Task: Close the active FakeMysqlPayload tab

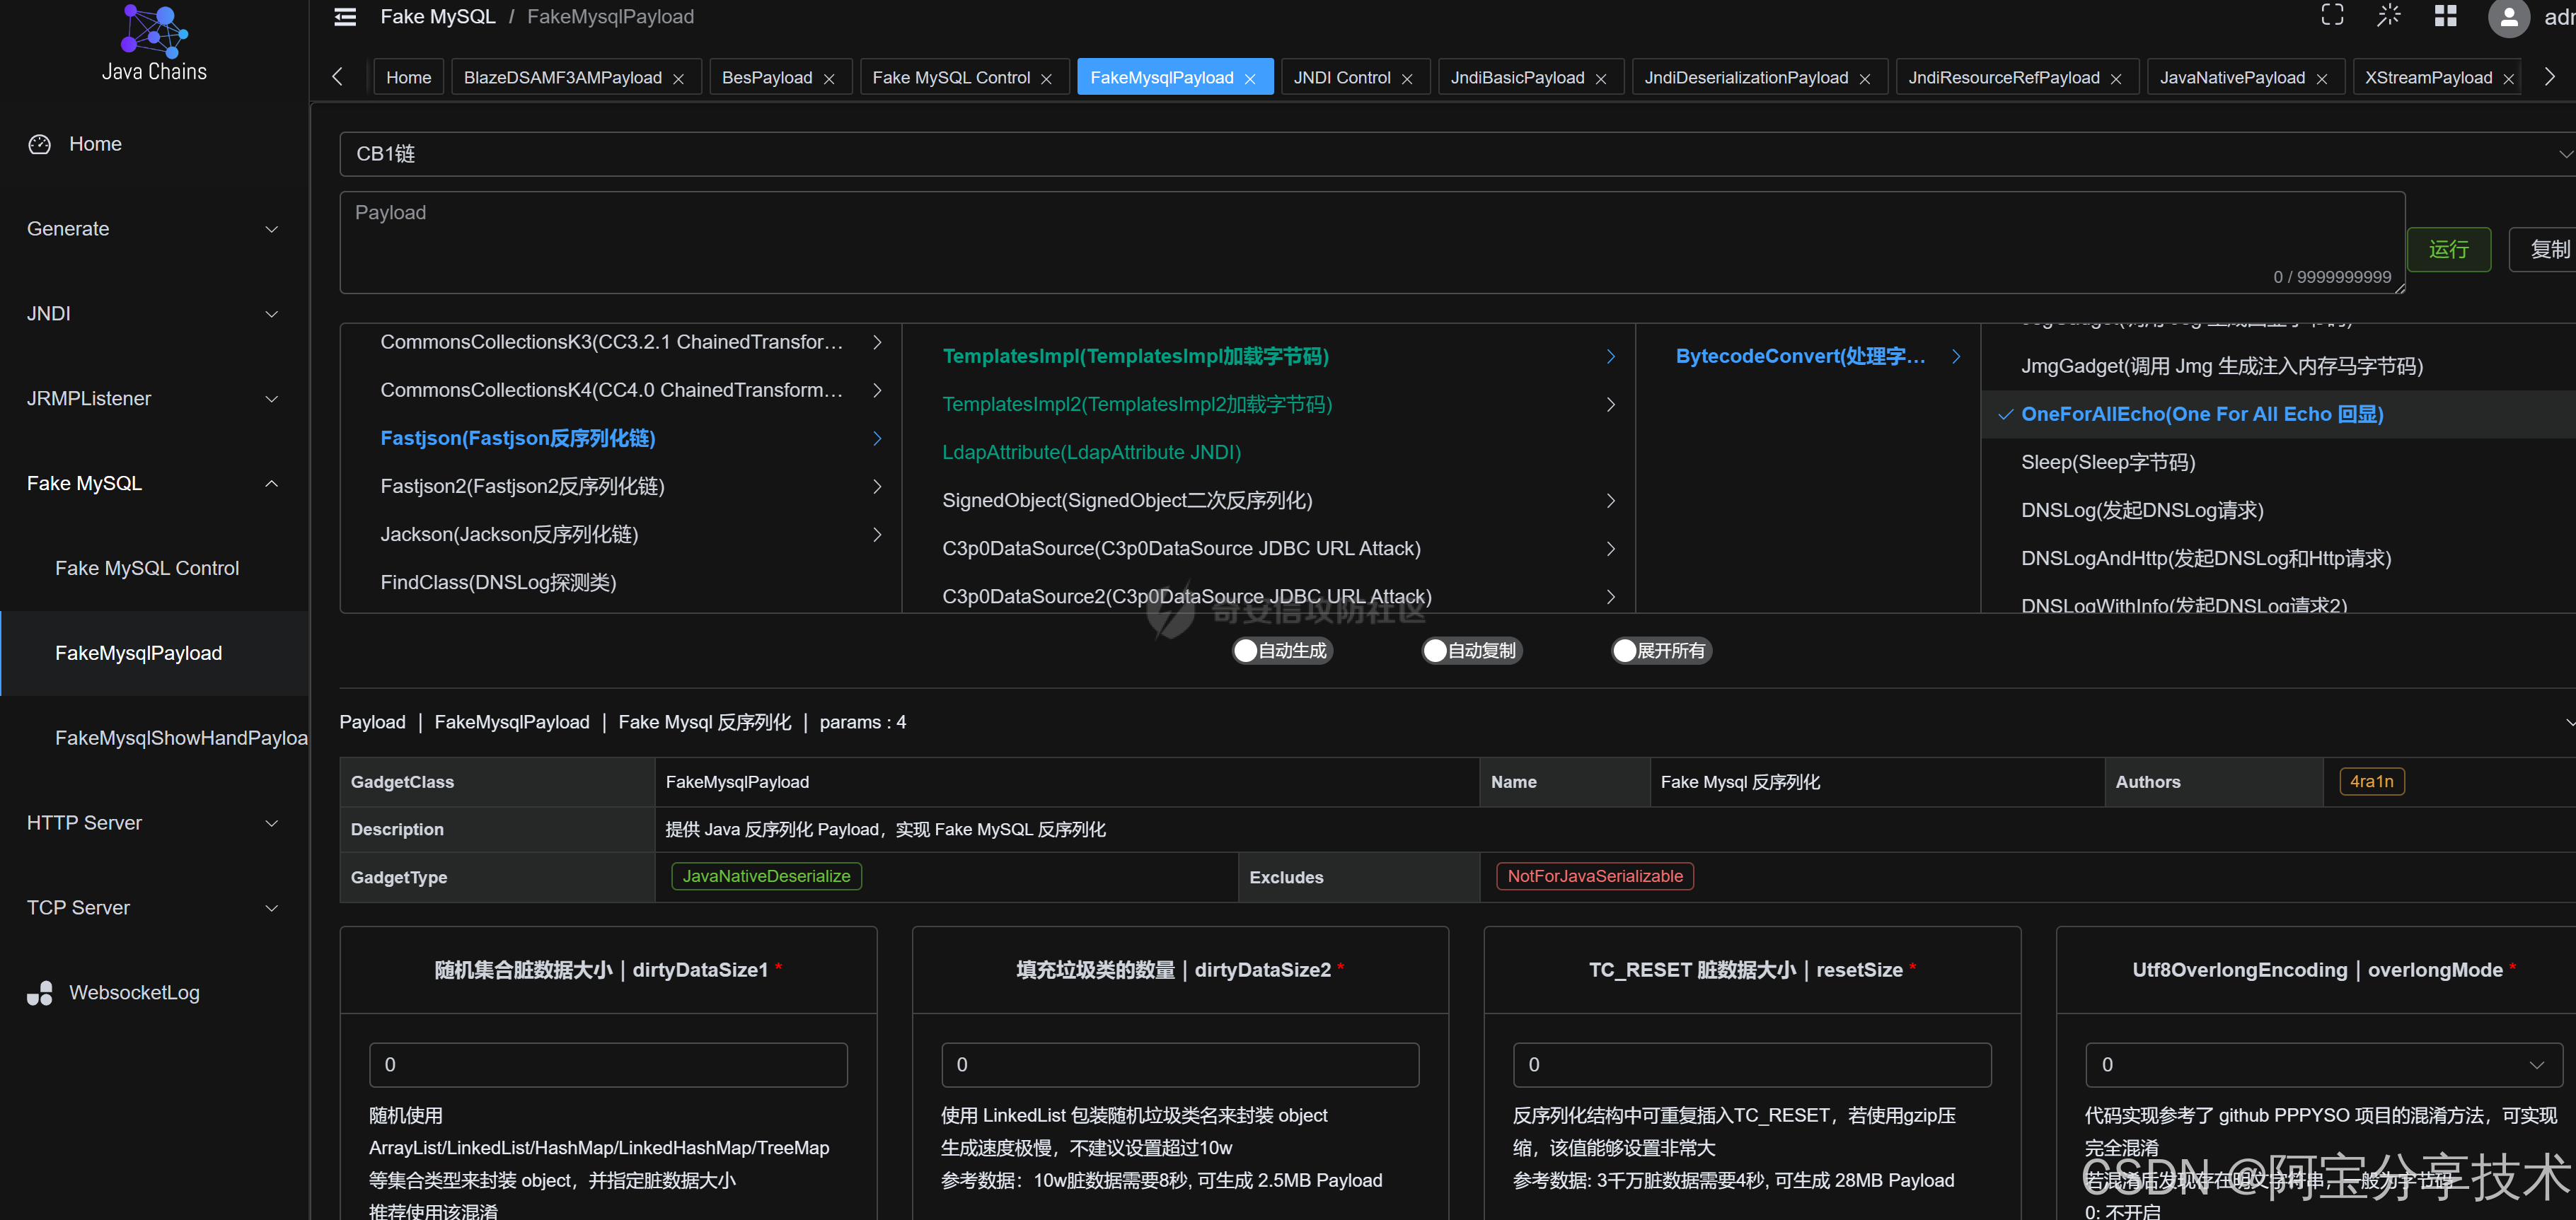Action: click(x=1250, y=79)
